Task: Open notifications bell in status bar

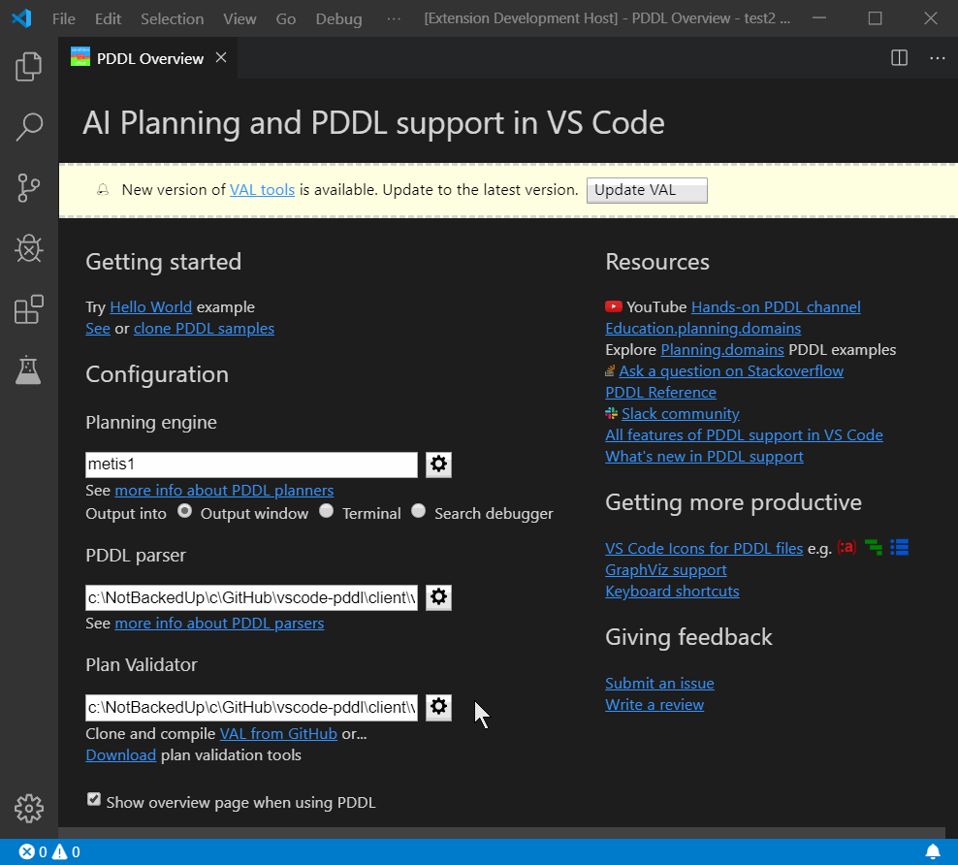Action: tap(933, 851)
